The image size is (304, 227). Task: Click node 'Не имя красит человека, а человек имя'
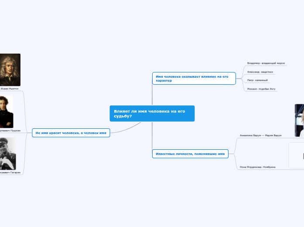[x=71, y=133]
